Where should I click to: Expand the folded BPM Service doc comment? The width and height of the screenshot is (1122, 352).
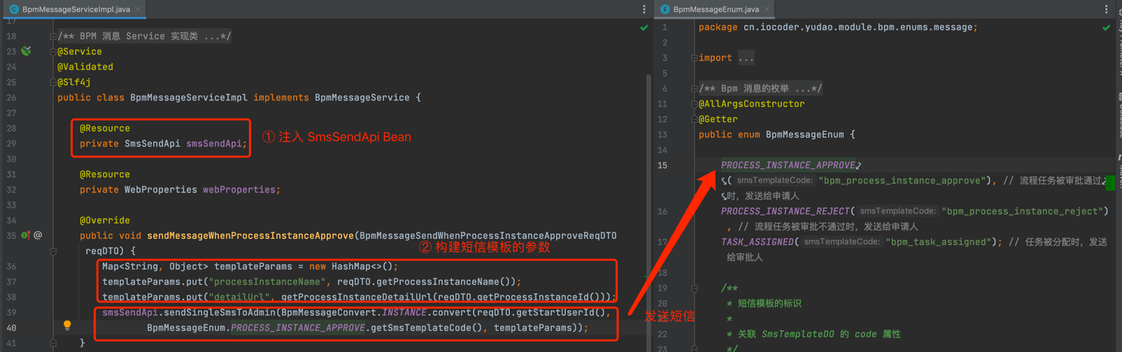coord(53,36)
